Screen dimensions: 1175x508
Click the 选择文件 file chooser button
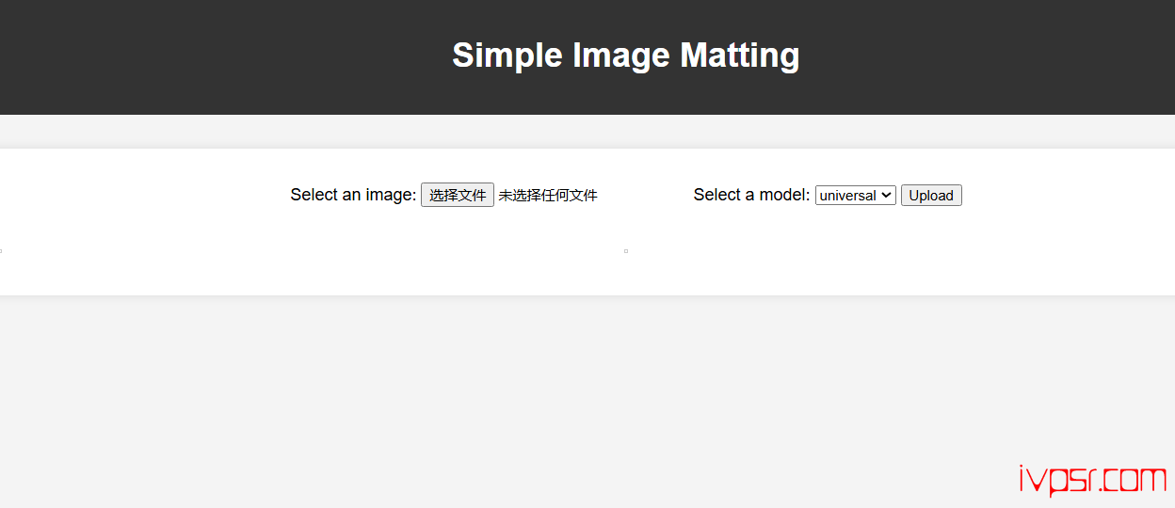[457, 195]
